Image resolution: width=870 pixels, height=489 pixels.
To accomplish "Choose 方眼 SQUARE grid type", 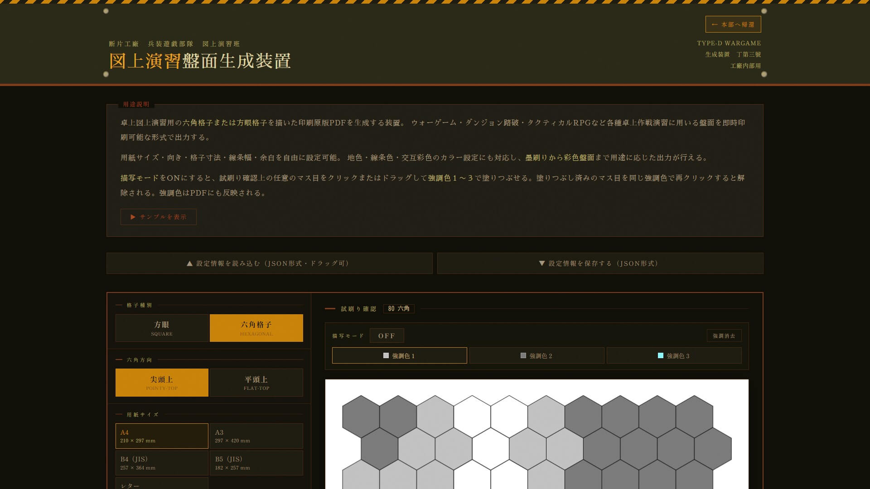I will [x=162, y=328].
